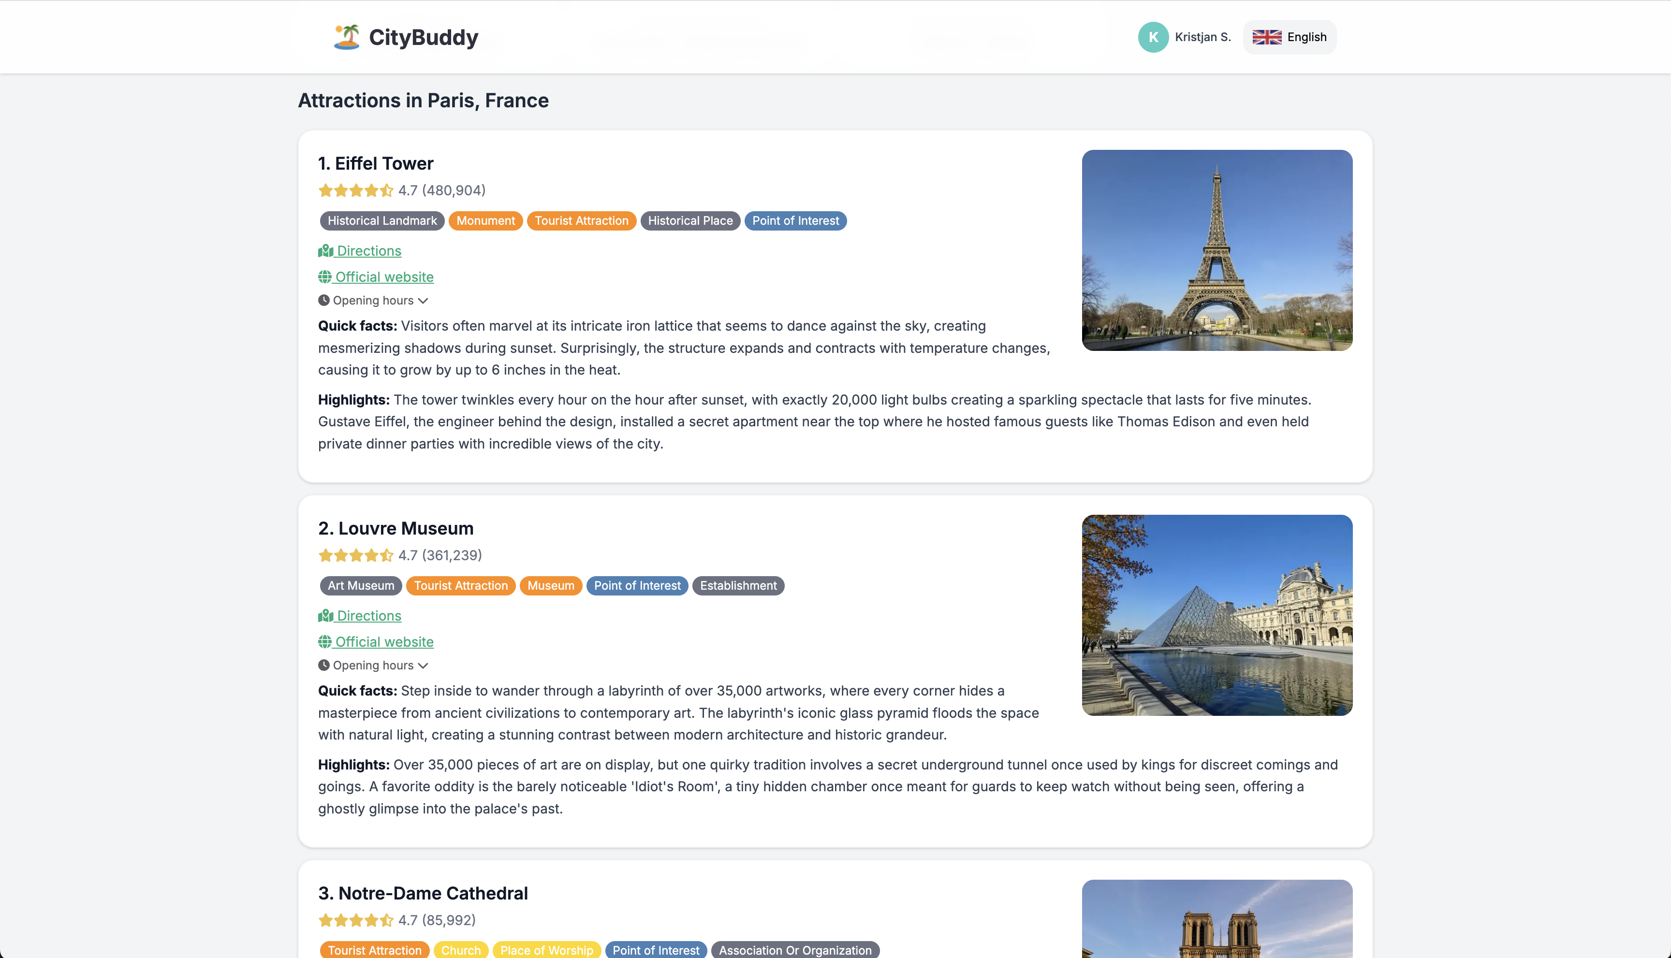Open the Official website link for Eiffel Tower
The width and height of the screenshot is (1671, 958).
[384, 276]
